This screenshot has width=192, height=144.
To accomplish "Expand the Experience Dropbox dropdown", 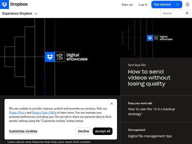I will (19, 13).
